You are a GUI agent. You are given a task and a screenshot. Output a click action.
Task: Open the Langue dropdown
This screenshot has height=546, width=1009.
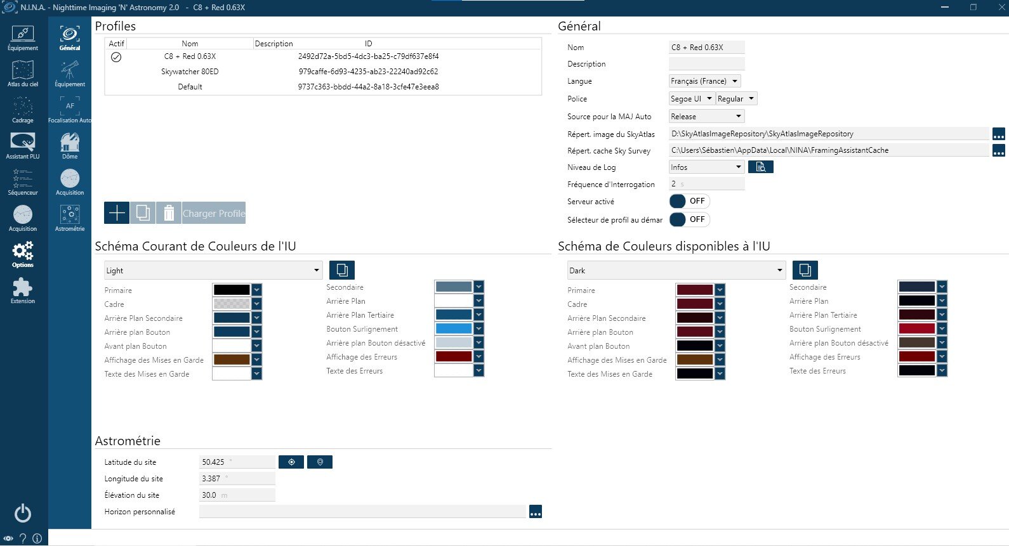[705, 81]
